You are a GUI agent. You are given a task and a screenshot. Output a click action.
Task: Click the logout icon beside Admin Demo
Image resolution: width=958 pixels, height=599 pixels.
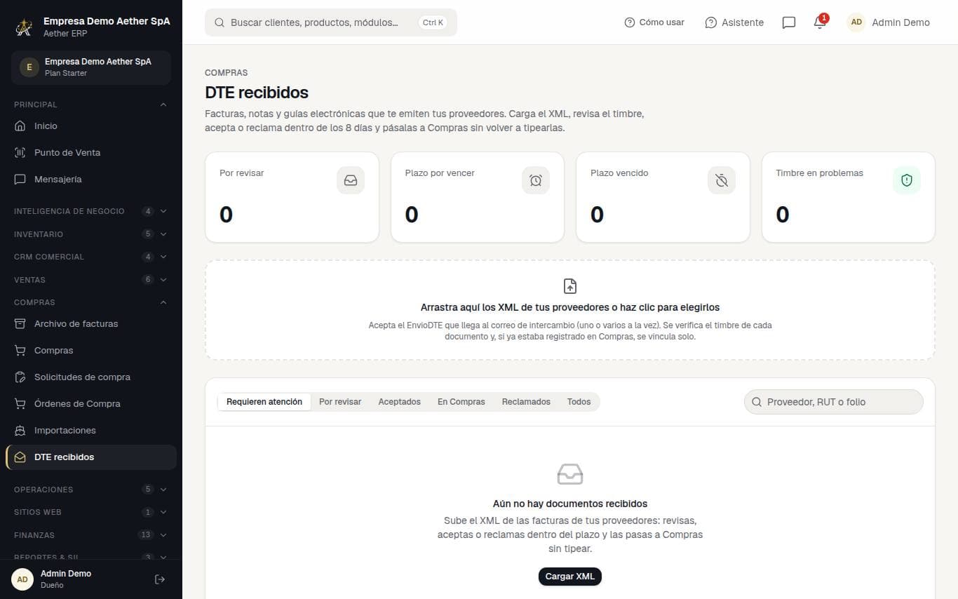[160, 579]
